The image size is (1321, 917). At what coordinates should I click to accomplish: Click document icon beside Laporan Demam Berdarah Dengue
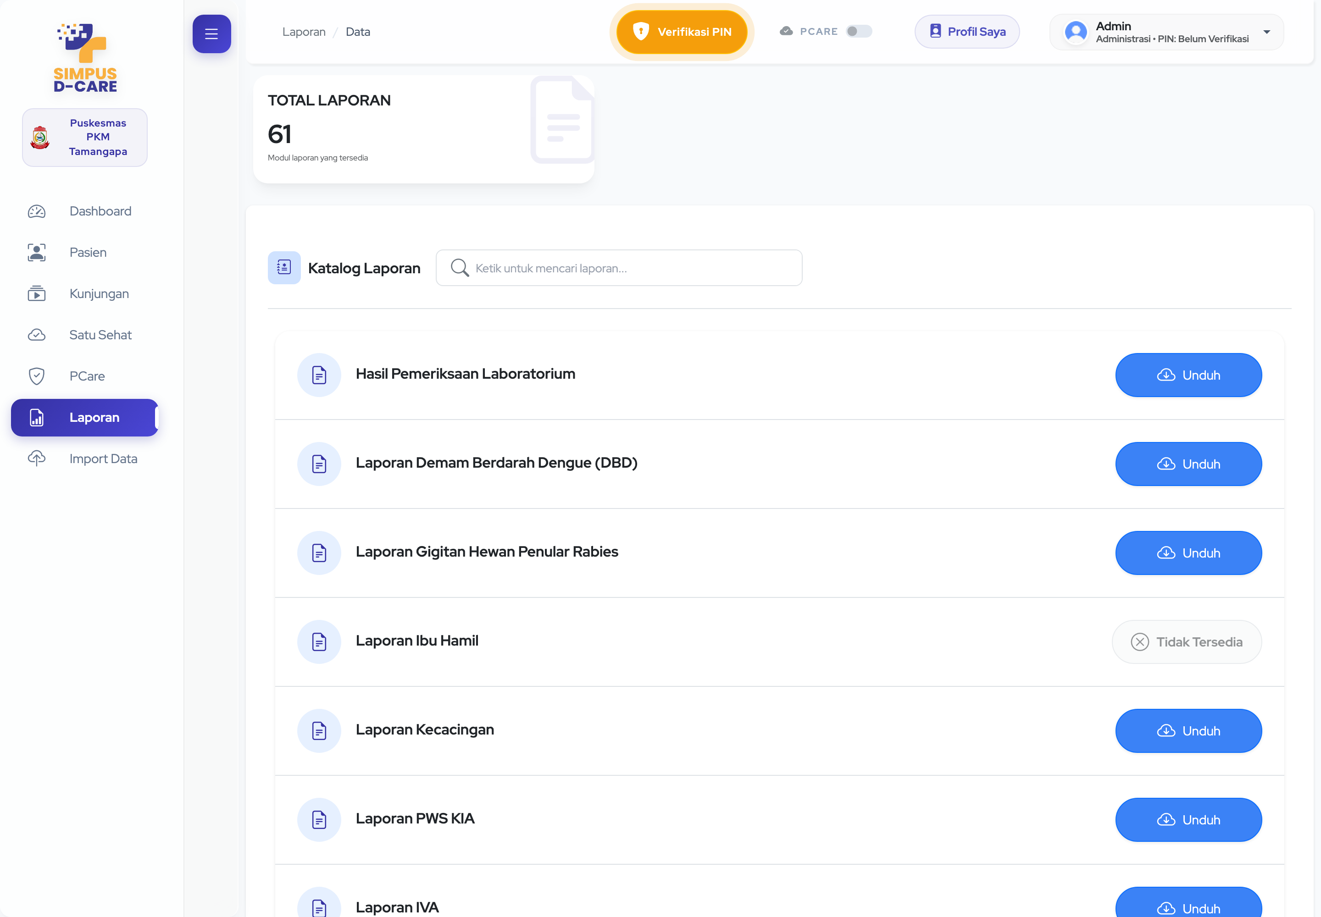(x=319, y=464)
